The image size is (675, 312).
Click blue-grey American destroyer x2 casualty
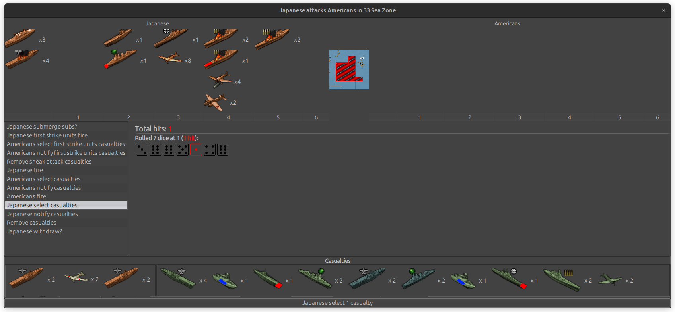coord(418,279)
